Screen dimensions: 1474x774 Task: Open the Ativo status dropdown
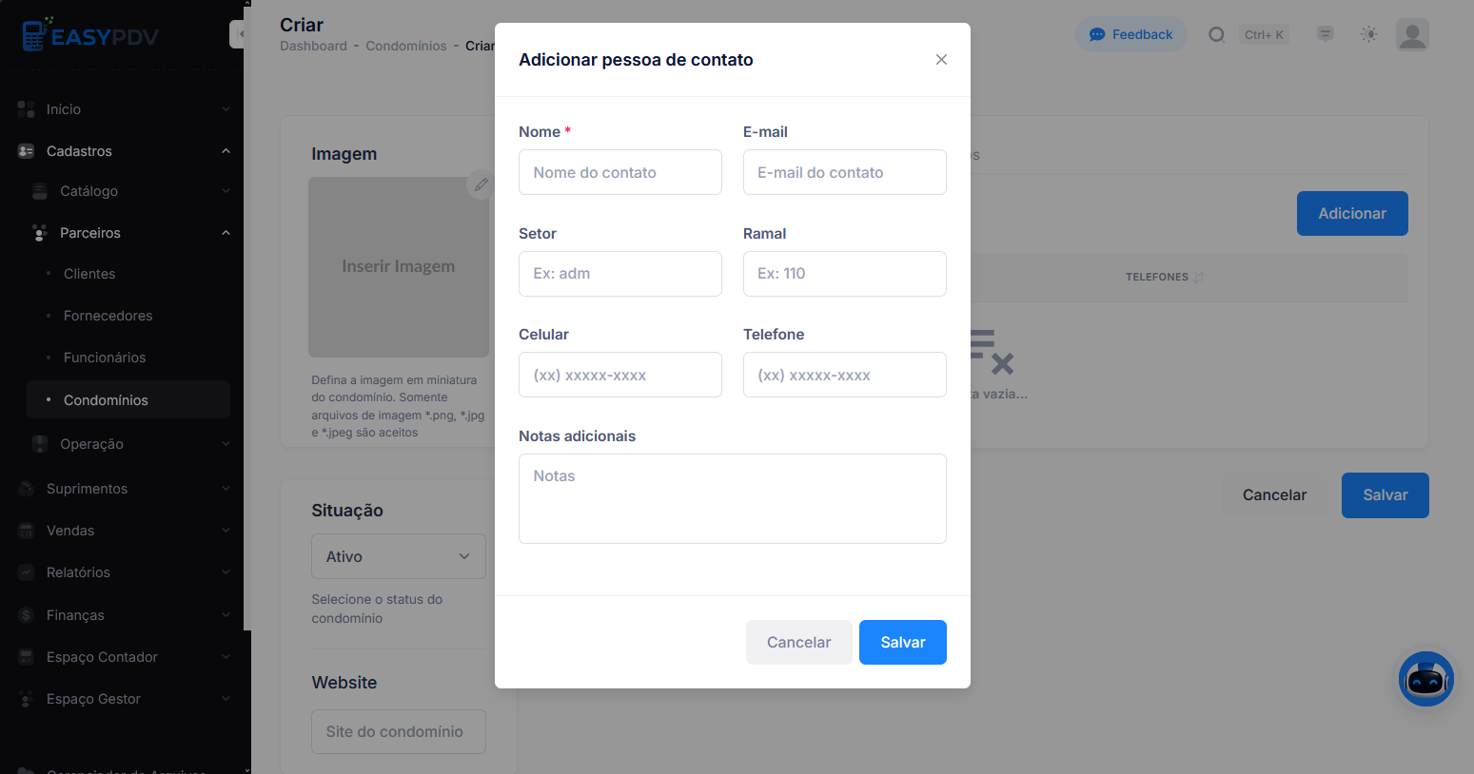click(399, 556)
